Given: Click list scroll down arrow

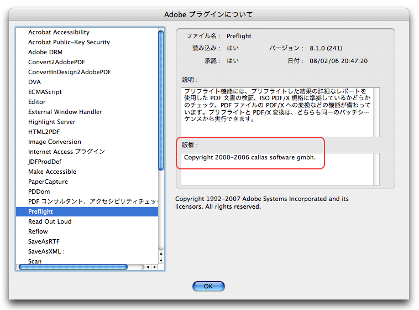Looking at the screenshot, I should (x=161, y=261).
